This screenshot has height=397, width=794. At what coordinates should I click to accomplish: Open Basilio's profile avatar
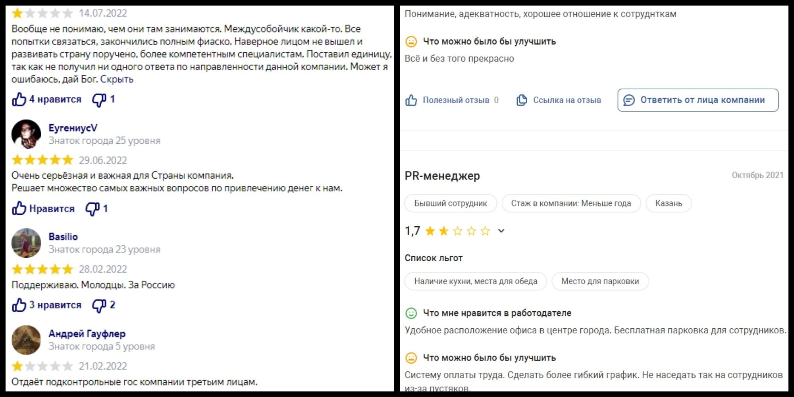click(26, 243)
